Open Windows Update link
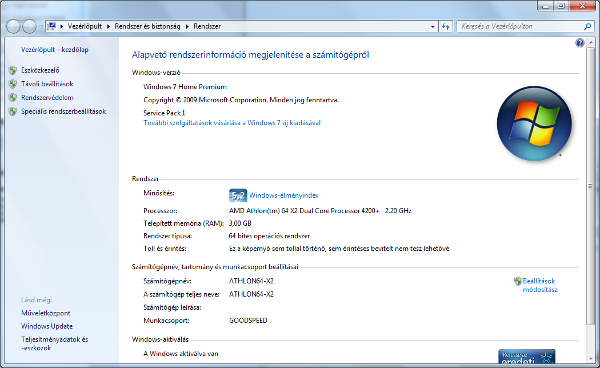Screen dimensions: 600x368 47,326
